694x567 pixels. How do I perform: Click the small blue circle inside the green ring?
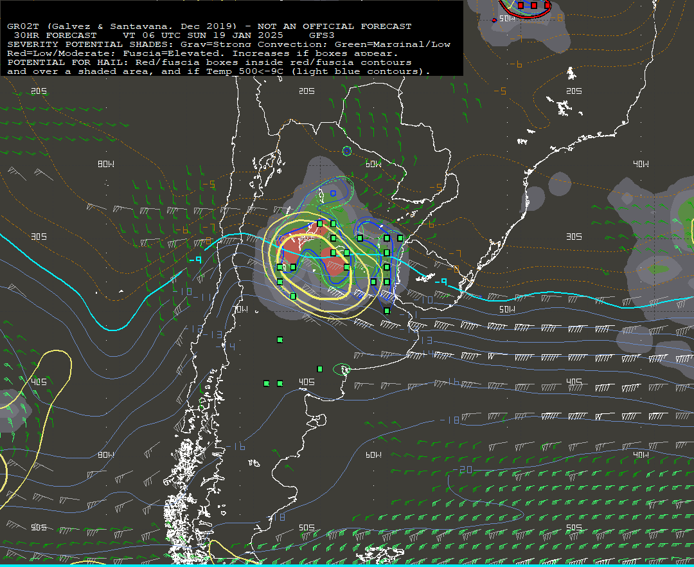click(347, 151)
